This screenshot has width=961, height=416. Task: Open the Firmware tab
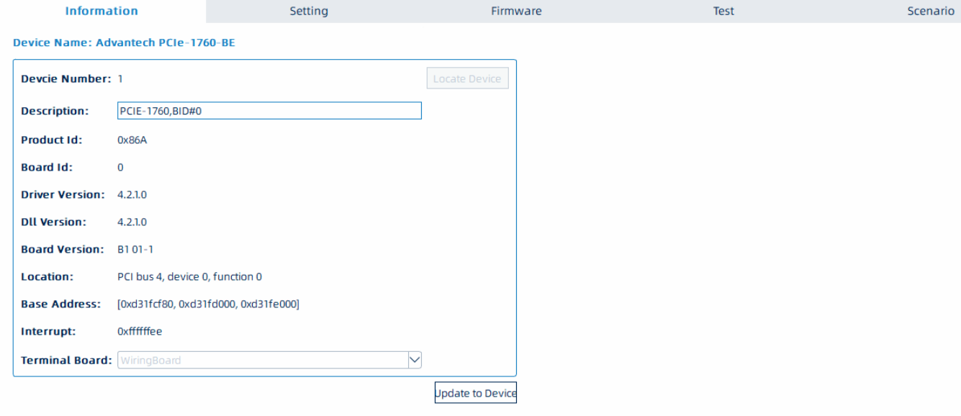tap(516, 11)
